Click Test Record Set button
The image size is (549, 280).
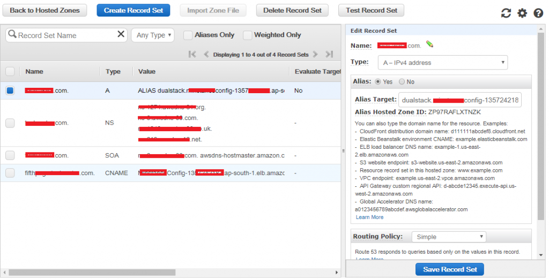tap(371, 11)
